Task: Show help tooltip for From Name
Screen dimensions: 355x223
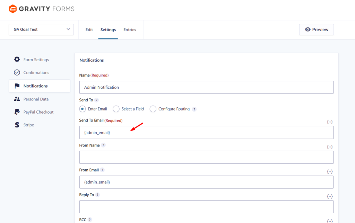Action: 103,145
